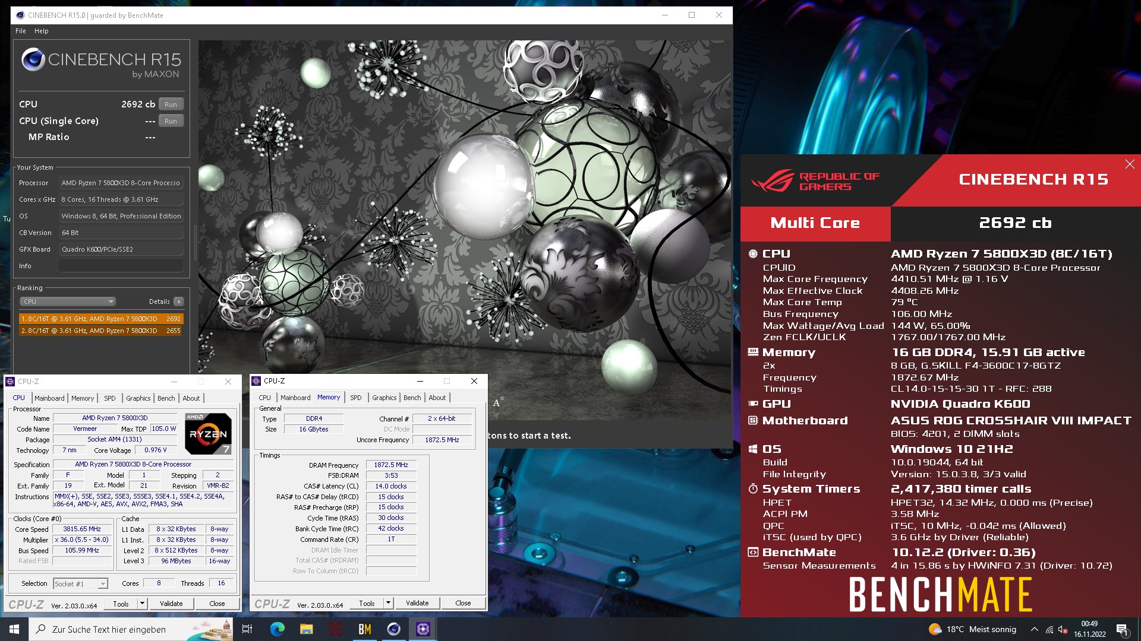Switch to CPU-Z taskbar icon
Viewport: 1141px width, 641px height.
423,629
